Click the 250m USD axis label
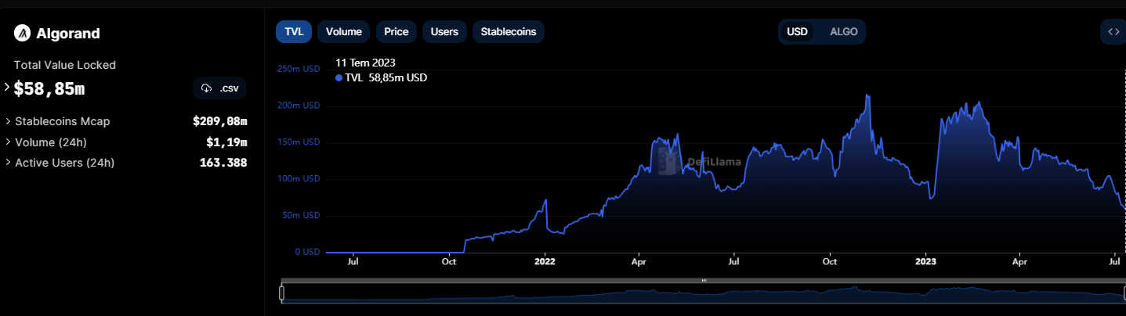Image resolution: width=1126 pixels, height=316 pixels. (299, 69)
